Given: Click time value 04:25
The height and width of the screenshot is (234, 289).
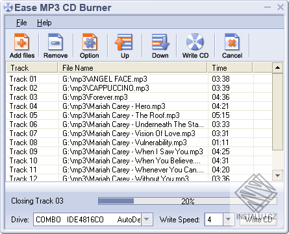Looking at the screenshot, I should pos(221,152).
